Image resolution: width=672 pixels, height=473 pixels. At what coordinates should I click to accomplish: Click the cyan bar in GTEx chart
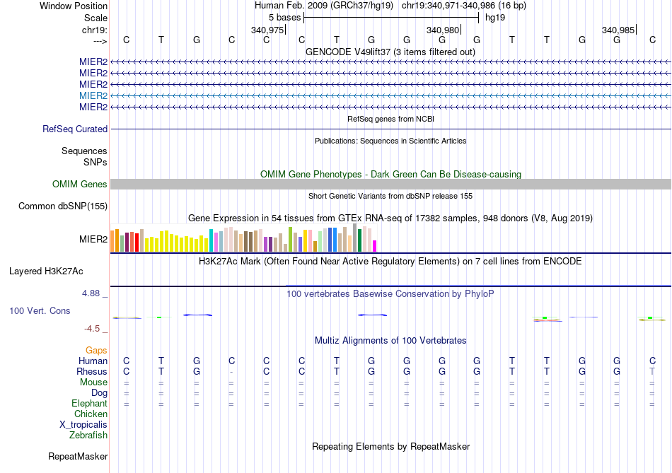(212, 240)
